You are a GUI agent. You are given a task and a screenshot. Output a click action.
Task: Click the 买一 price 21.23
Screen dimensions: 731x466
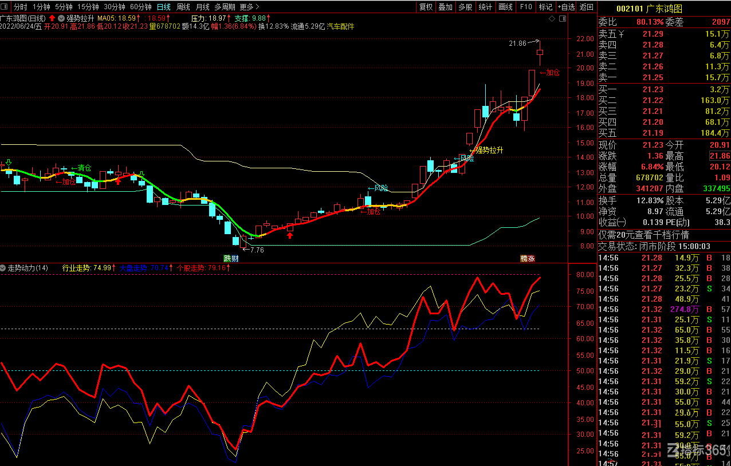coord(653,89)
